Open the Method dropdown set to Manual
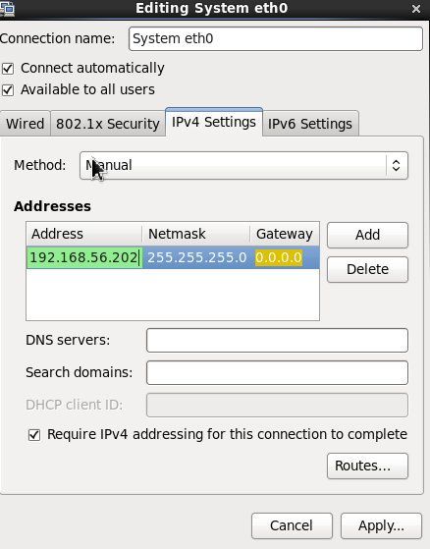The height and width of the screenshot is (549, 430). [x=243, y=165]
